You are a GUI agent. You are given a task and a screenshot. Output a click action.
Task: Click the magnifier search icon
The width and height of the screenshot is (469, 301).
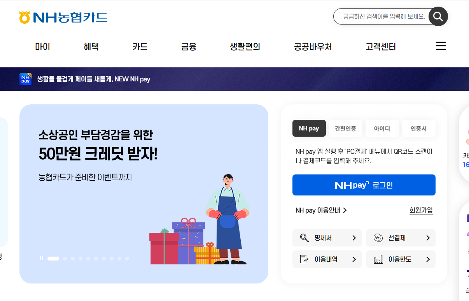click(438, 16)
